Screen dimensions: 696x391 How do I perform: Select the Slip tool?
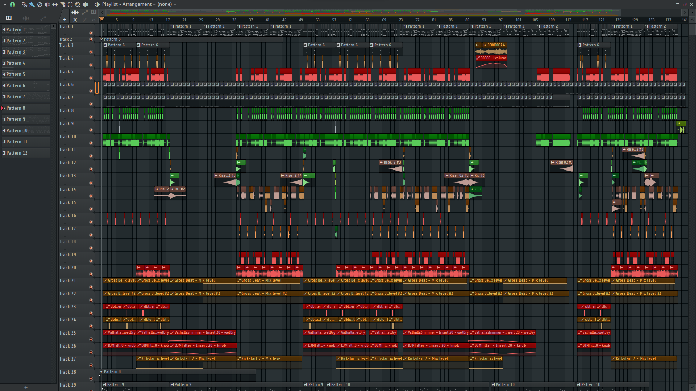click(x=55, y=4)
